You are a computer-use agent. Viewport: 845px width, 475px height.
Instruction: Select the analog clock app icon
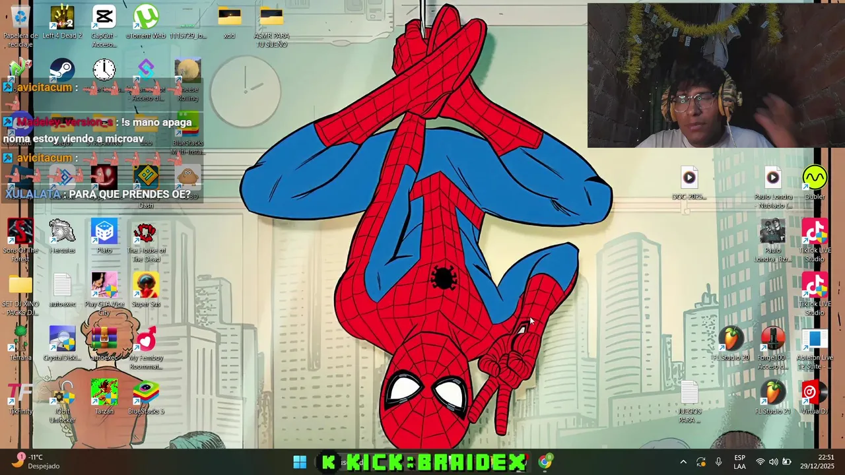tap(104, 70)
